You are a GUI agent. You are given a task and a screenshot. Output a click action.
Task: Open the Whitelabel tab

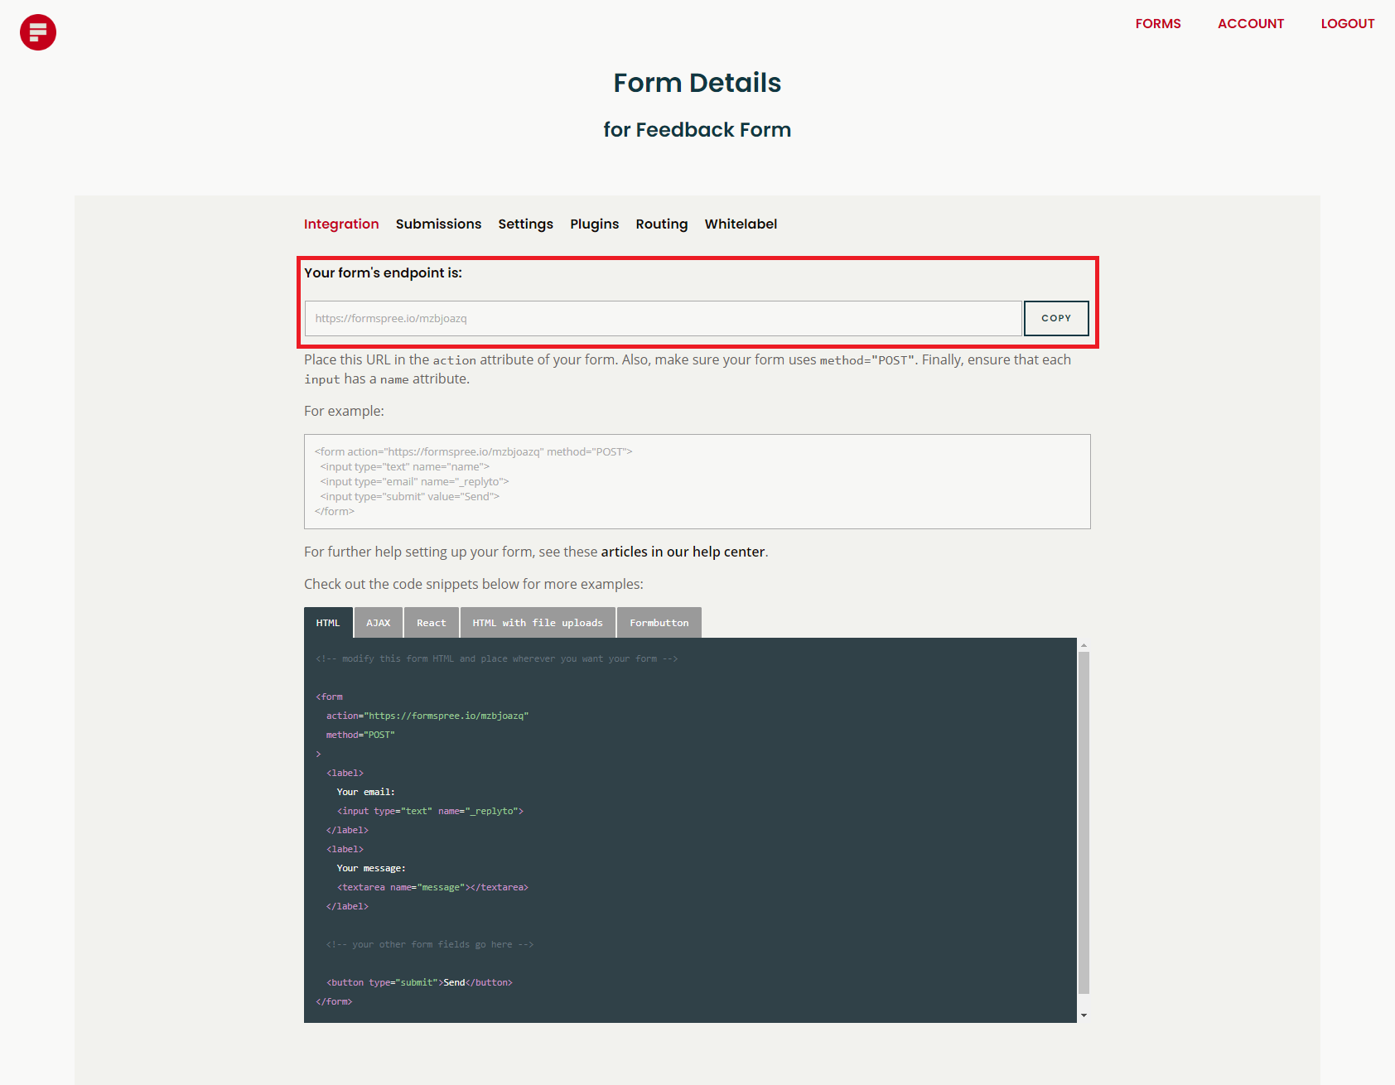pos(740,224)
